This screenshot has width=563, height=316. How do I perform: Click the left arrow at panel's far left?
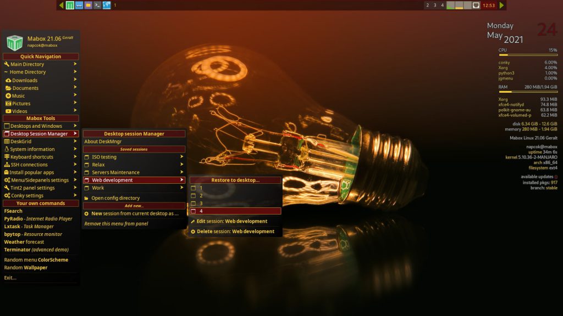click(x=60, y=4)
